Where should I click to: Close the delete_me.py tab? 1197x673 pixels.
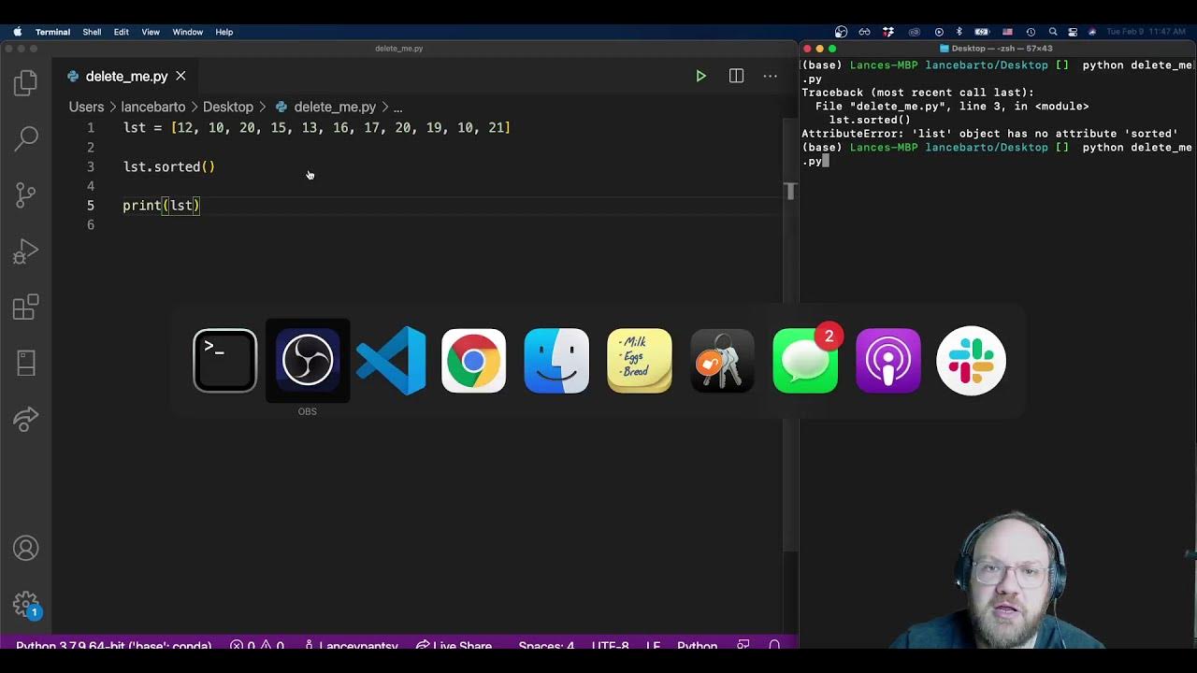click(180, 77)
